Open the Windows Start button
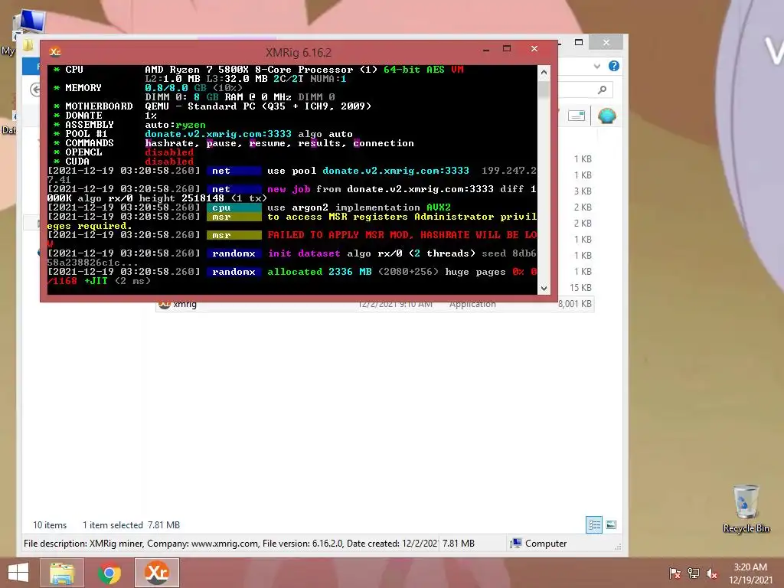This screenshot has height=588, width=784. [x=18, y=573]
